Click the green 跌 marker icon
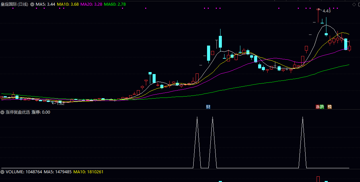 point(322,107)
